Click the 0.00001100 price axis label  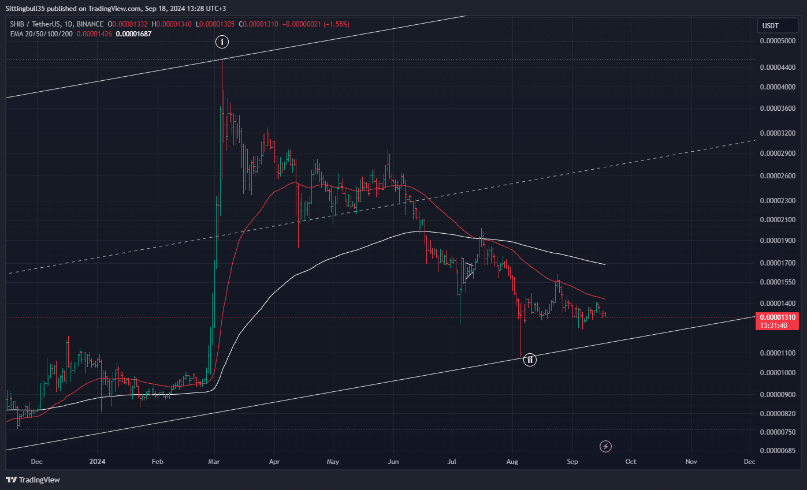click(x=779, y=353)
